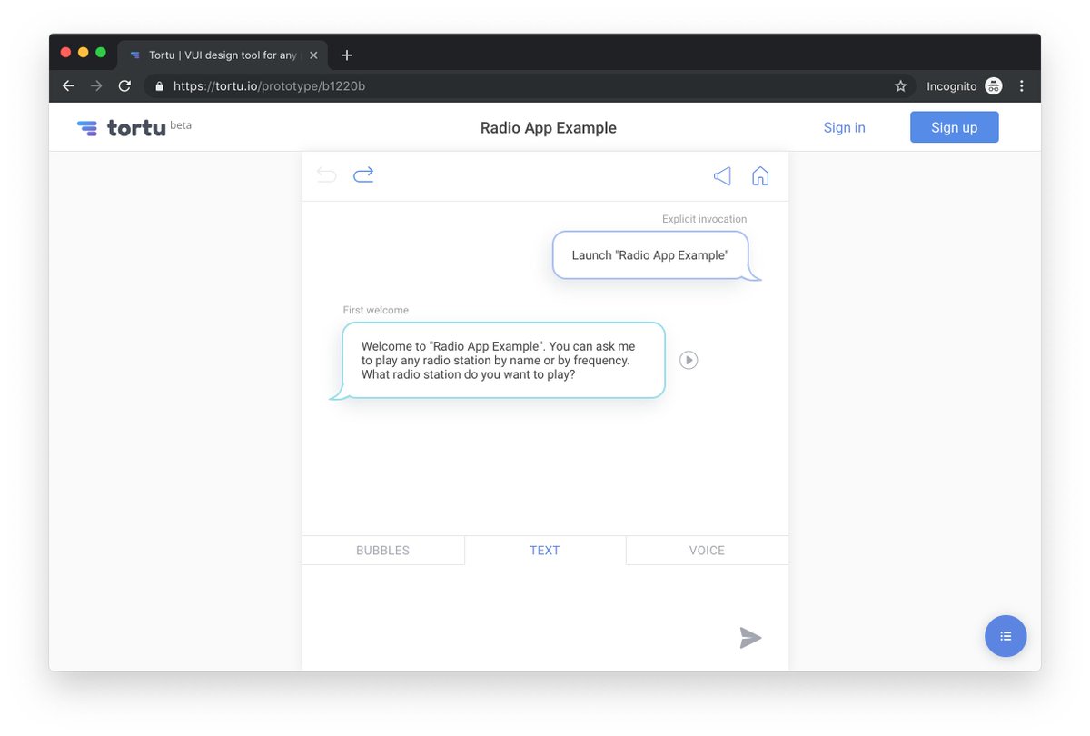1090x736 pixels.
Task: Send the message with paper plane icon
Action: coord(750,638)
